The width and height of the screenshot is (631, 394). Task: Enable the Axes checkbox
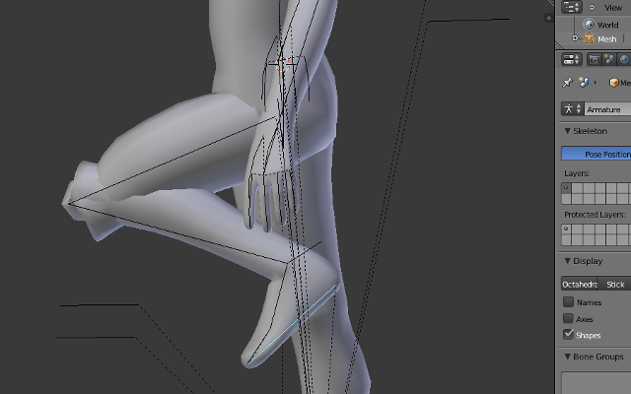tap(568, 318)
